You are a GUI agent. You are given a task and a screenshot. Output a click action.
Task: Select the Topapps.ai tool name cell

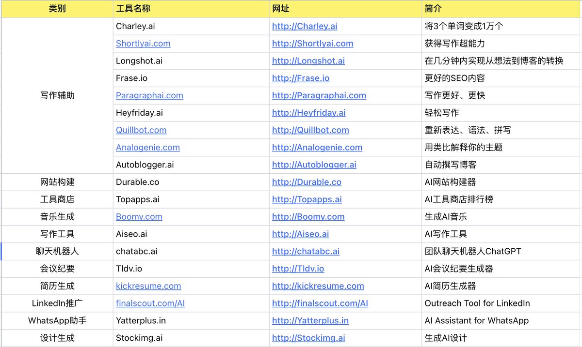[191, 199]
